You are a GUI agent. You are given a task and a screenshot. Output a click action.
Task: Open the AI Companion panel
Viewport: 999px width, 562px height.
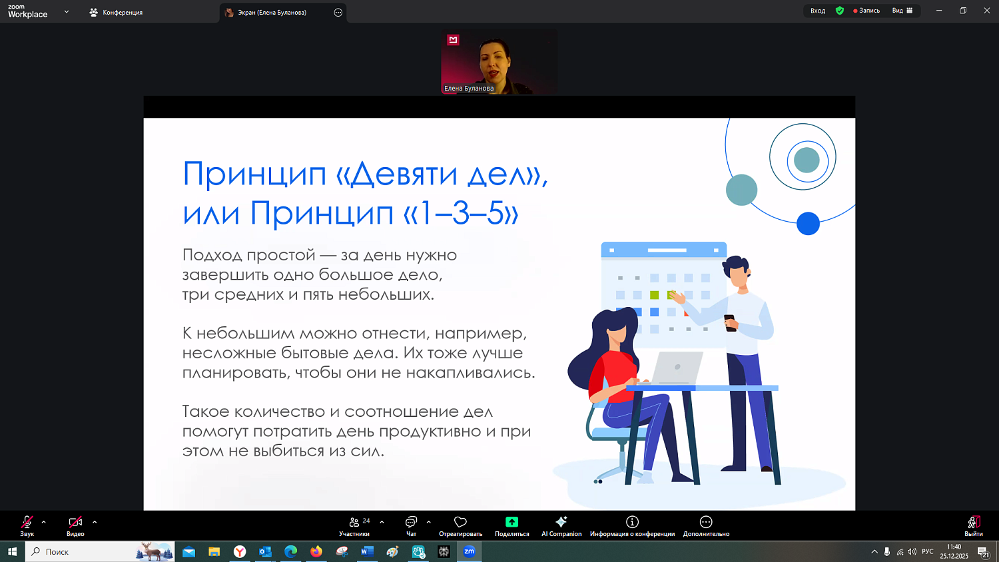click(561, 527)
